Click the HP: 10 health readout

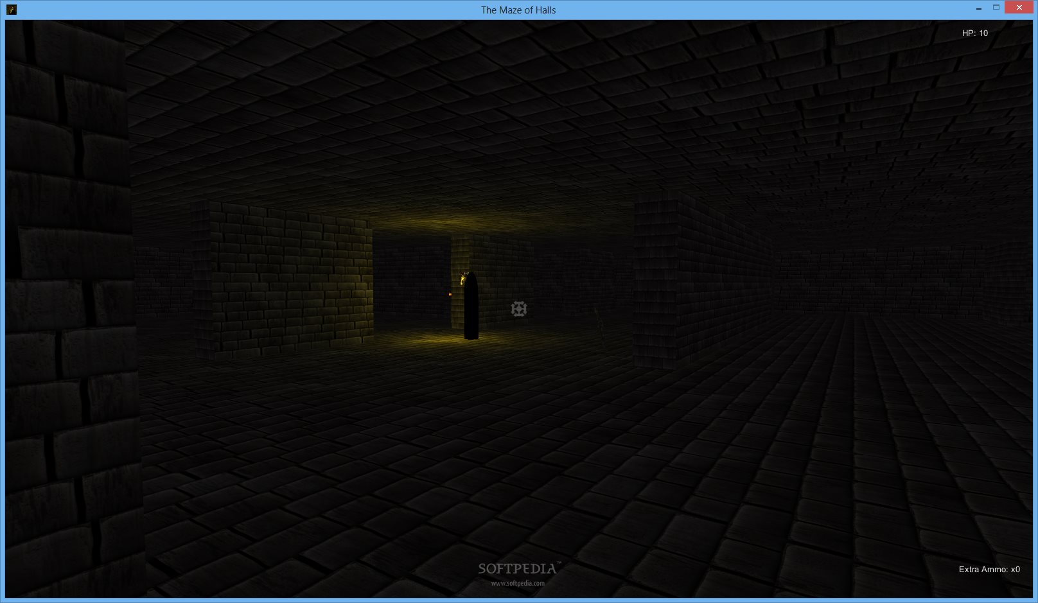974,33
